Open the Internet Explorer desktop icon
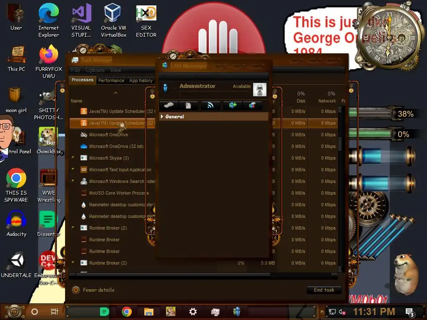Image resolution: width=427 pixels, height=320 pixels. (x=48, y=21)
